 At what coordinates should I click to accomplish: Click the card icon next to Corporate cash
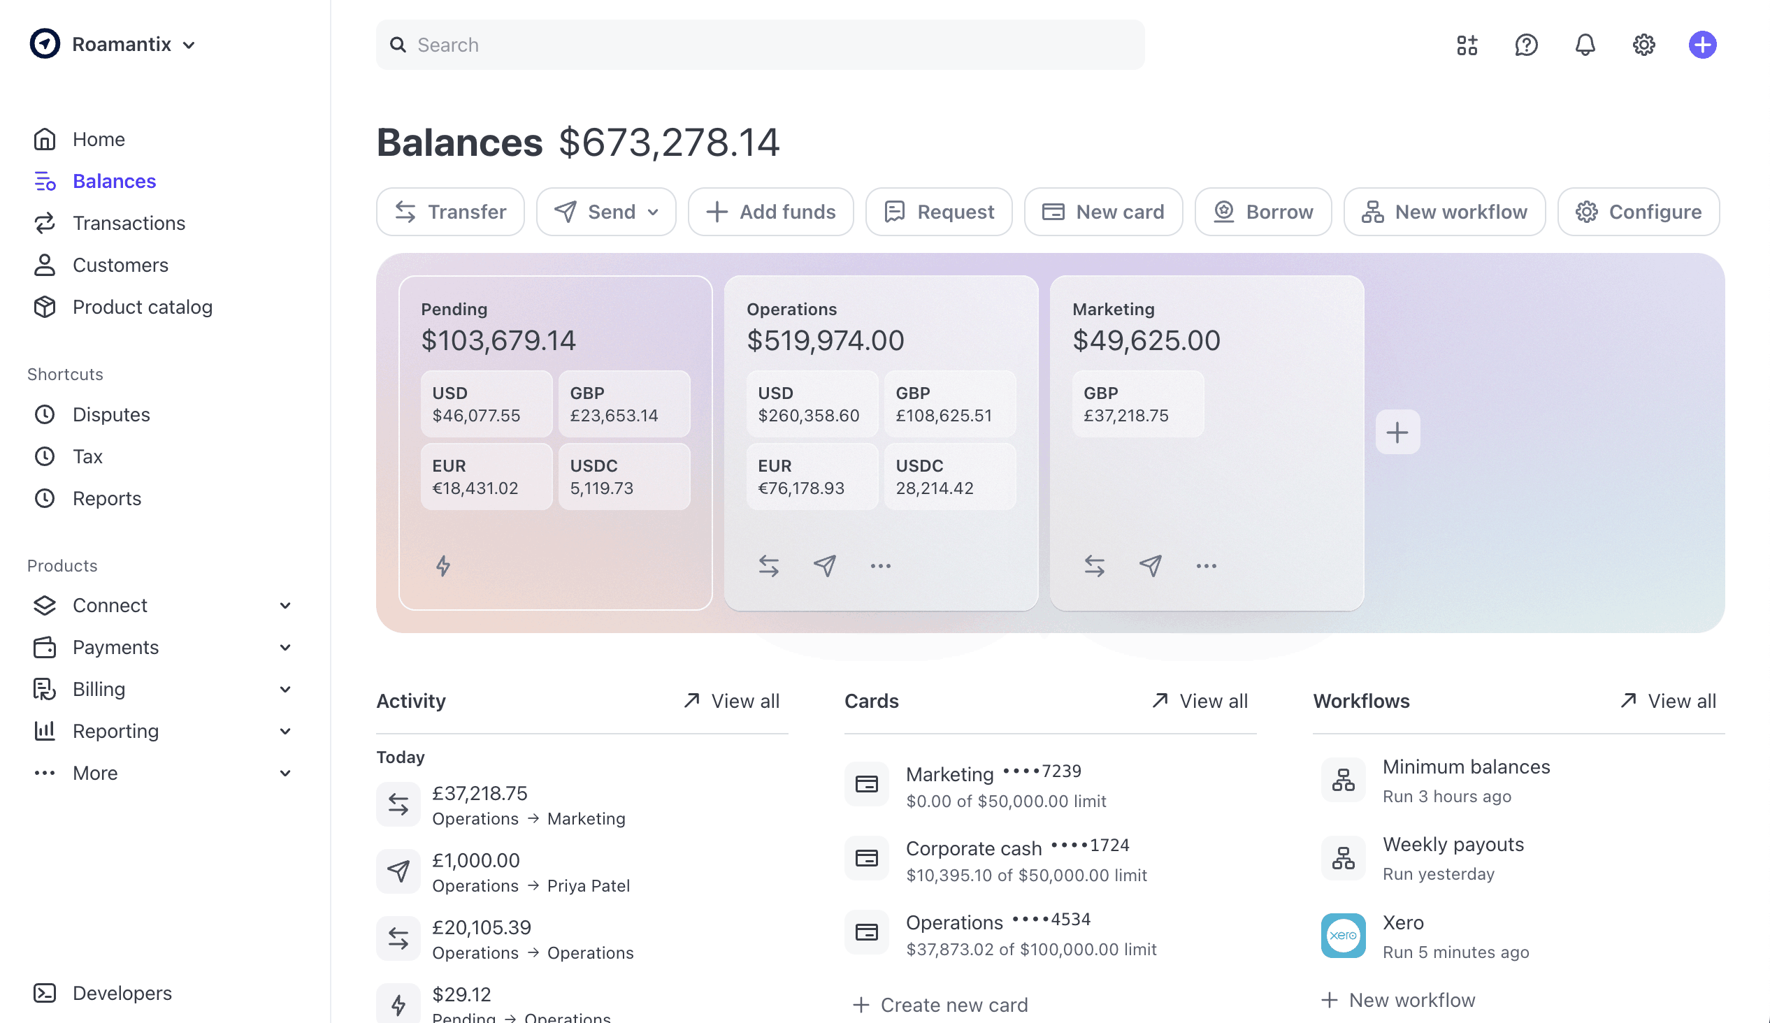tap(866, 858)
